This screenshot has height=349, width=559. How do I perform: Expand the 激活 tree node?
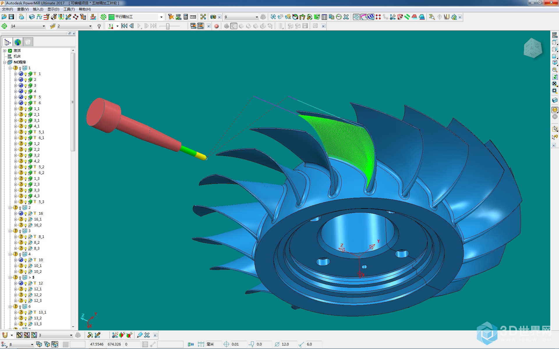point(5,51)
